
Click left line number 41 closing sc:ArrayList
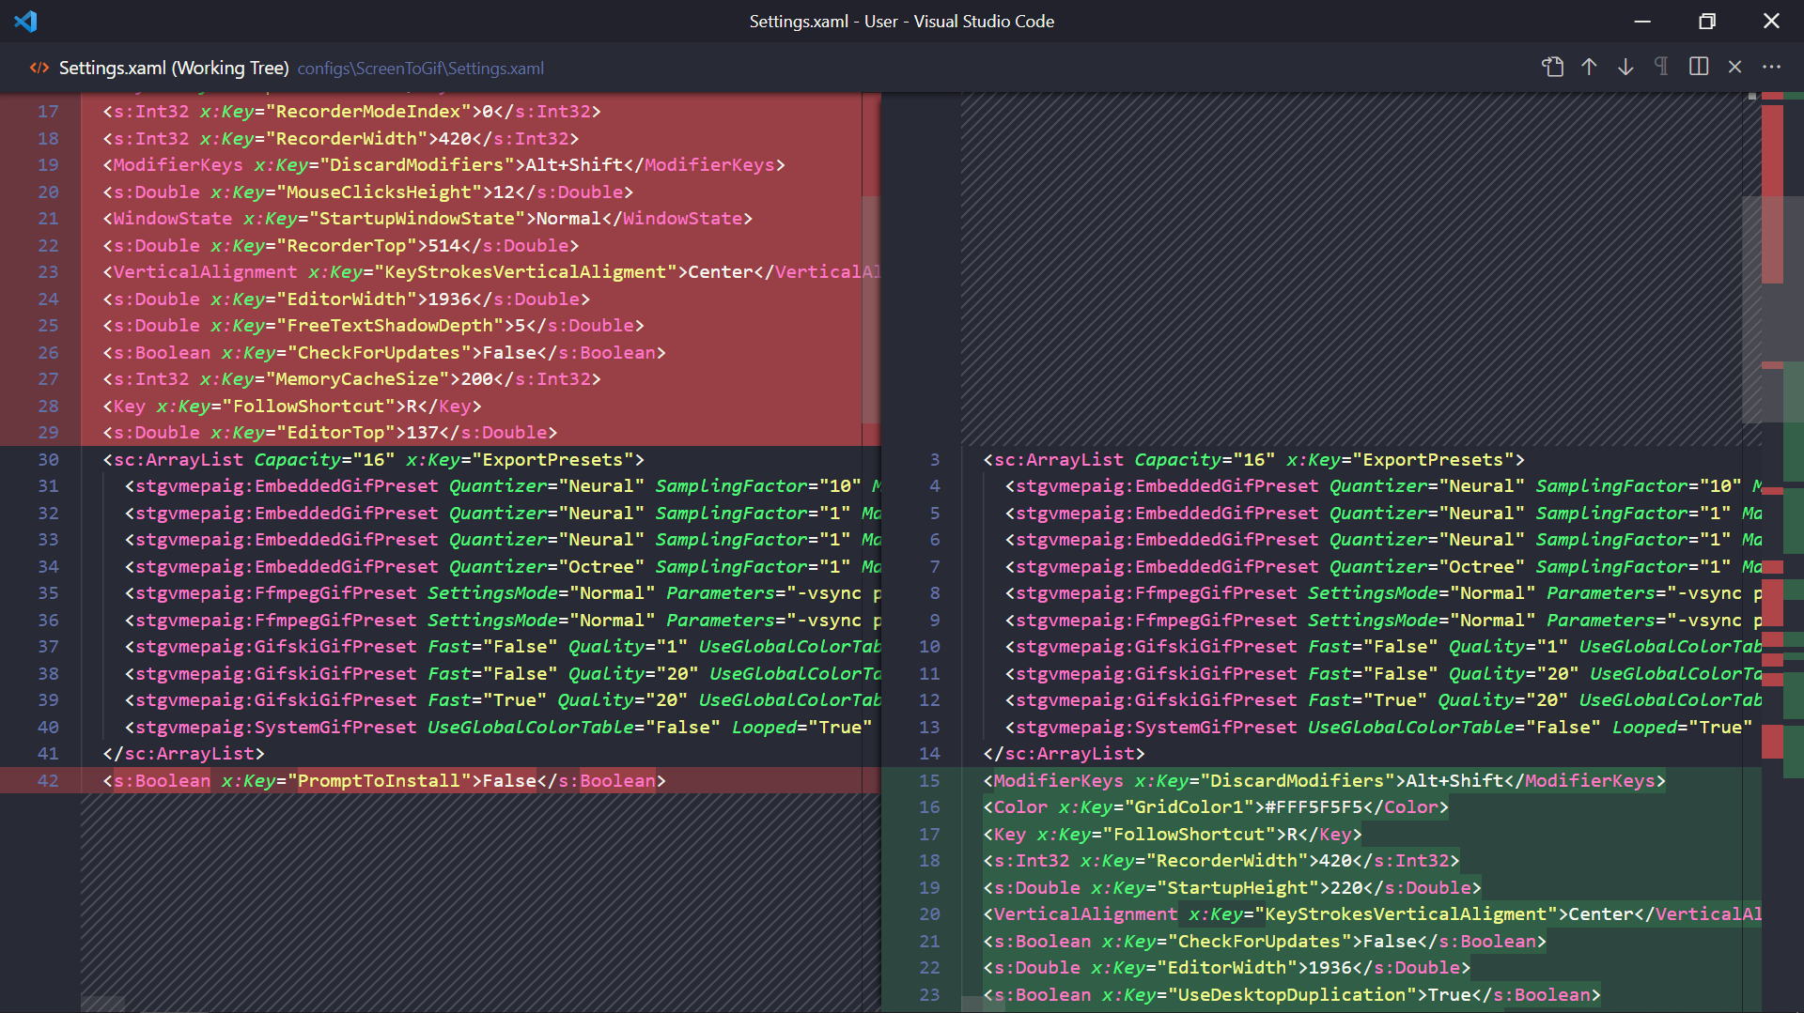pos(48,754)
